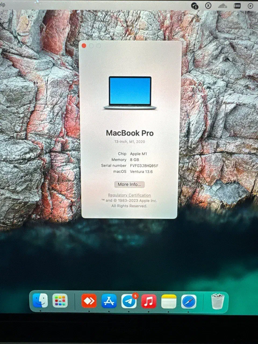This screenshot has height=344, width=258.
Task: Open the cloud status menu bar icon
Action: (223, 6)
